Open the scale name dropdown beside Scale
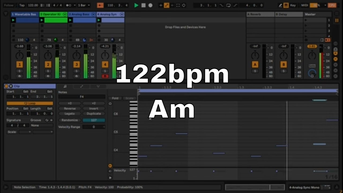Image resolution: width=343 pixels, height=193 pixels. [43, 132]
